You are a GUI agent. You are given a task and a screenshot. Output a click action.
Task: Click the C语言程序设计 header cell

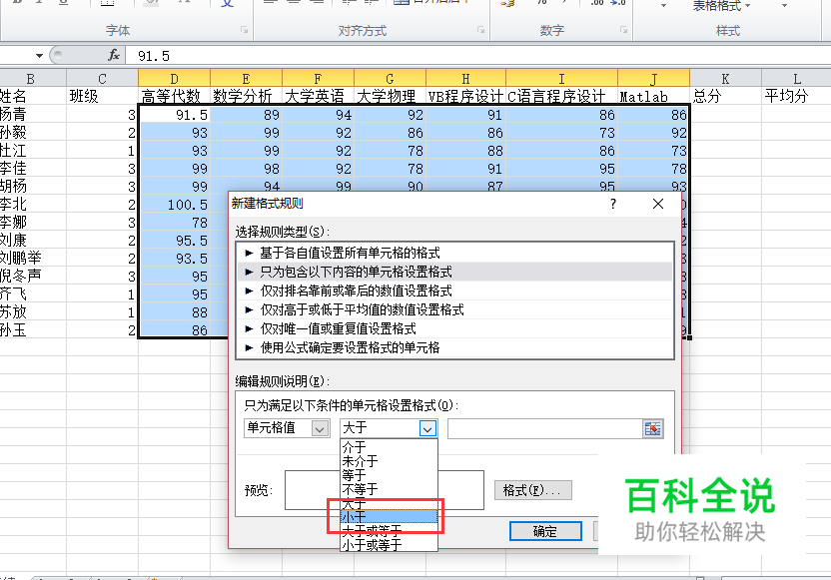click(x=561, y=96)
